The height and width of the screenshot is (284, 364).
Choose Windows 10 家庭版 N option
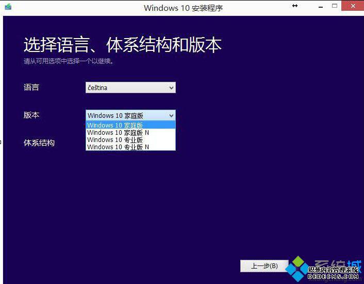click(130, 133)
